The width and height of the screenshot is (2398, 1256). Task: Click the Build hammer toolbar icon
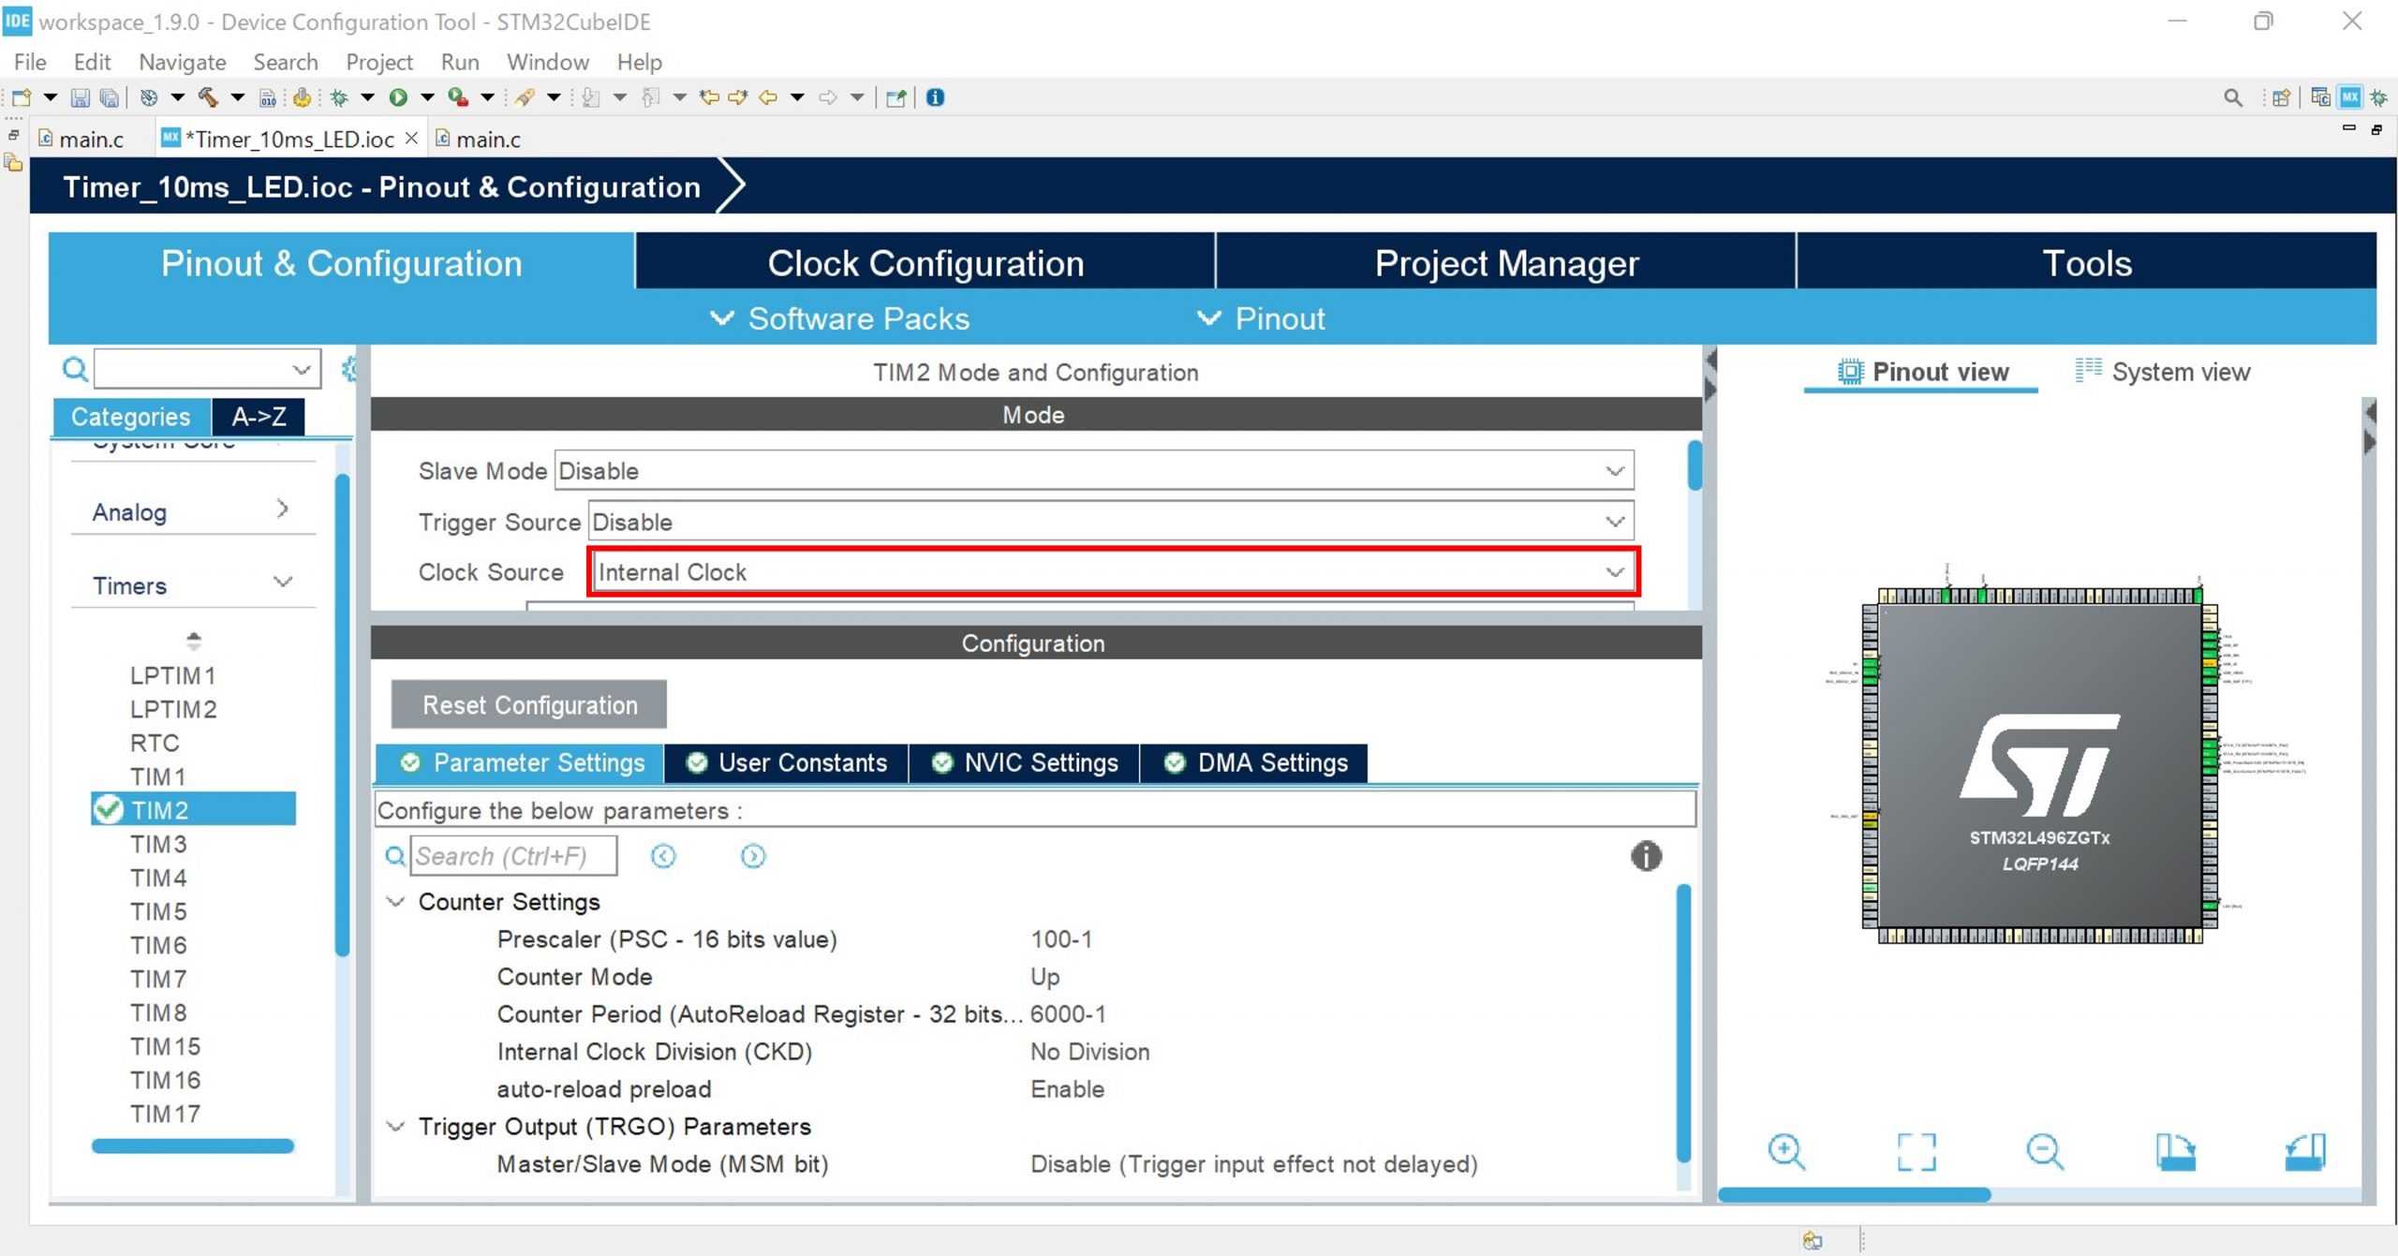(208, 97)
